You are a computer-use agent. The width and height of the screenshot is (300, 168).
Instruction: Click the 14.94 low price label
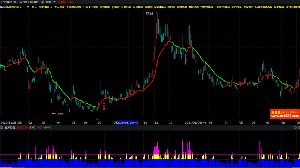pyautogui.click(x=60, y=114)
